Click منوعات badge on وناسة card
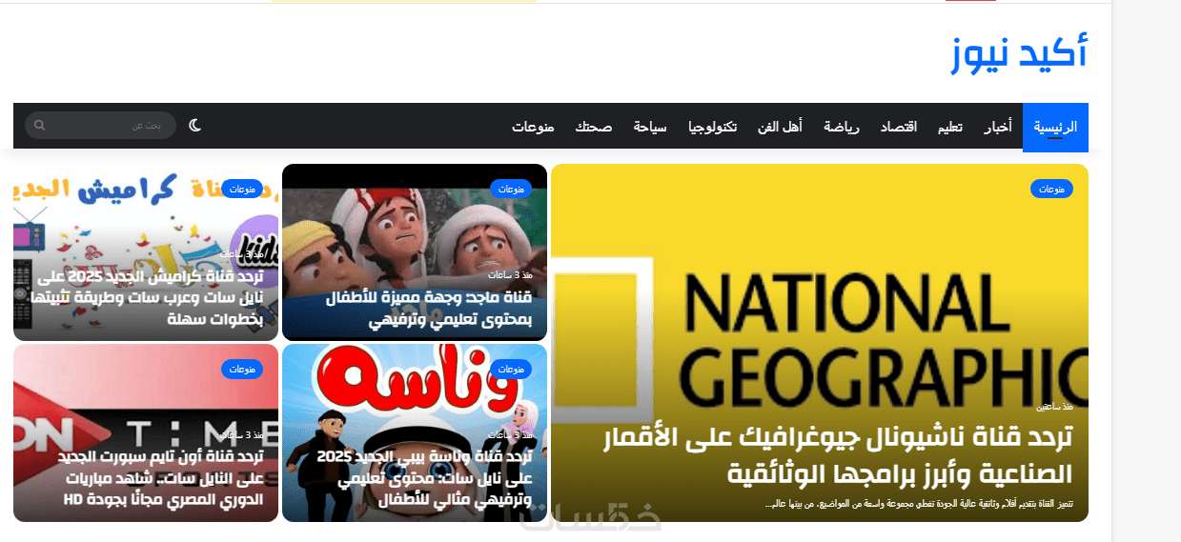The height and width of the screenshot is (542, 1181). pyautogui.click(x=511, y=369)
